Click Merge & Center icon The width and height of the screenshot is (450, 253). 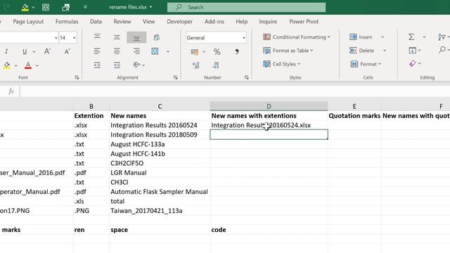click(155, 51)
